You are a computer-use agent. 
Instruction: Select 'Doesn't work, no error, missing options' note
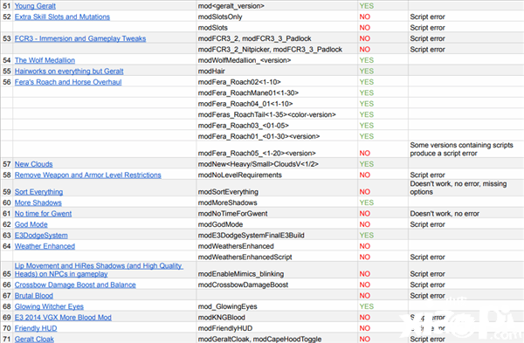coord(465,188)
